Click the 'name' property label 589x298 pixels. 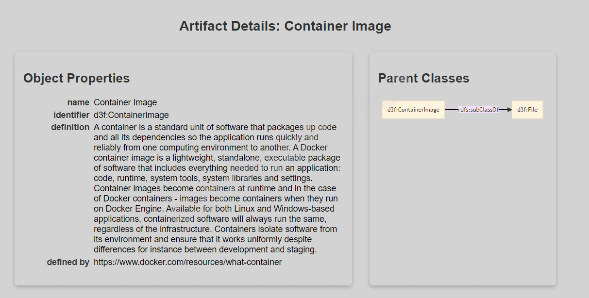coord(78,102)
